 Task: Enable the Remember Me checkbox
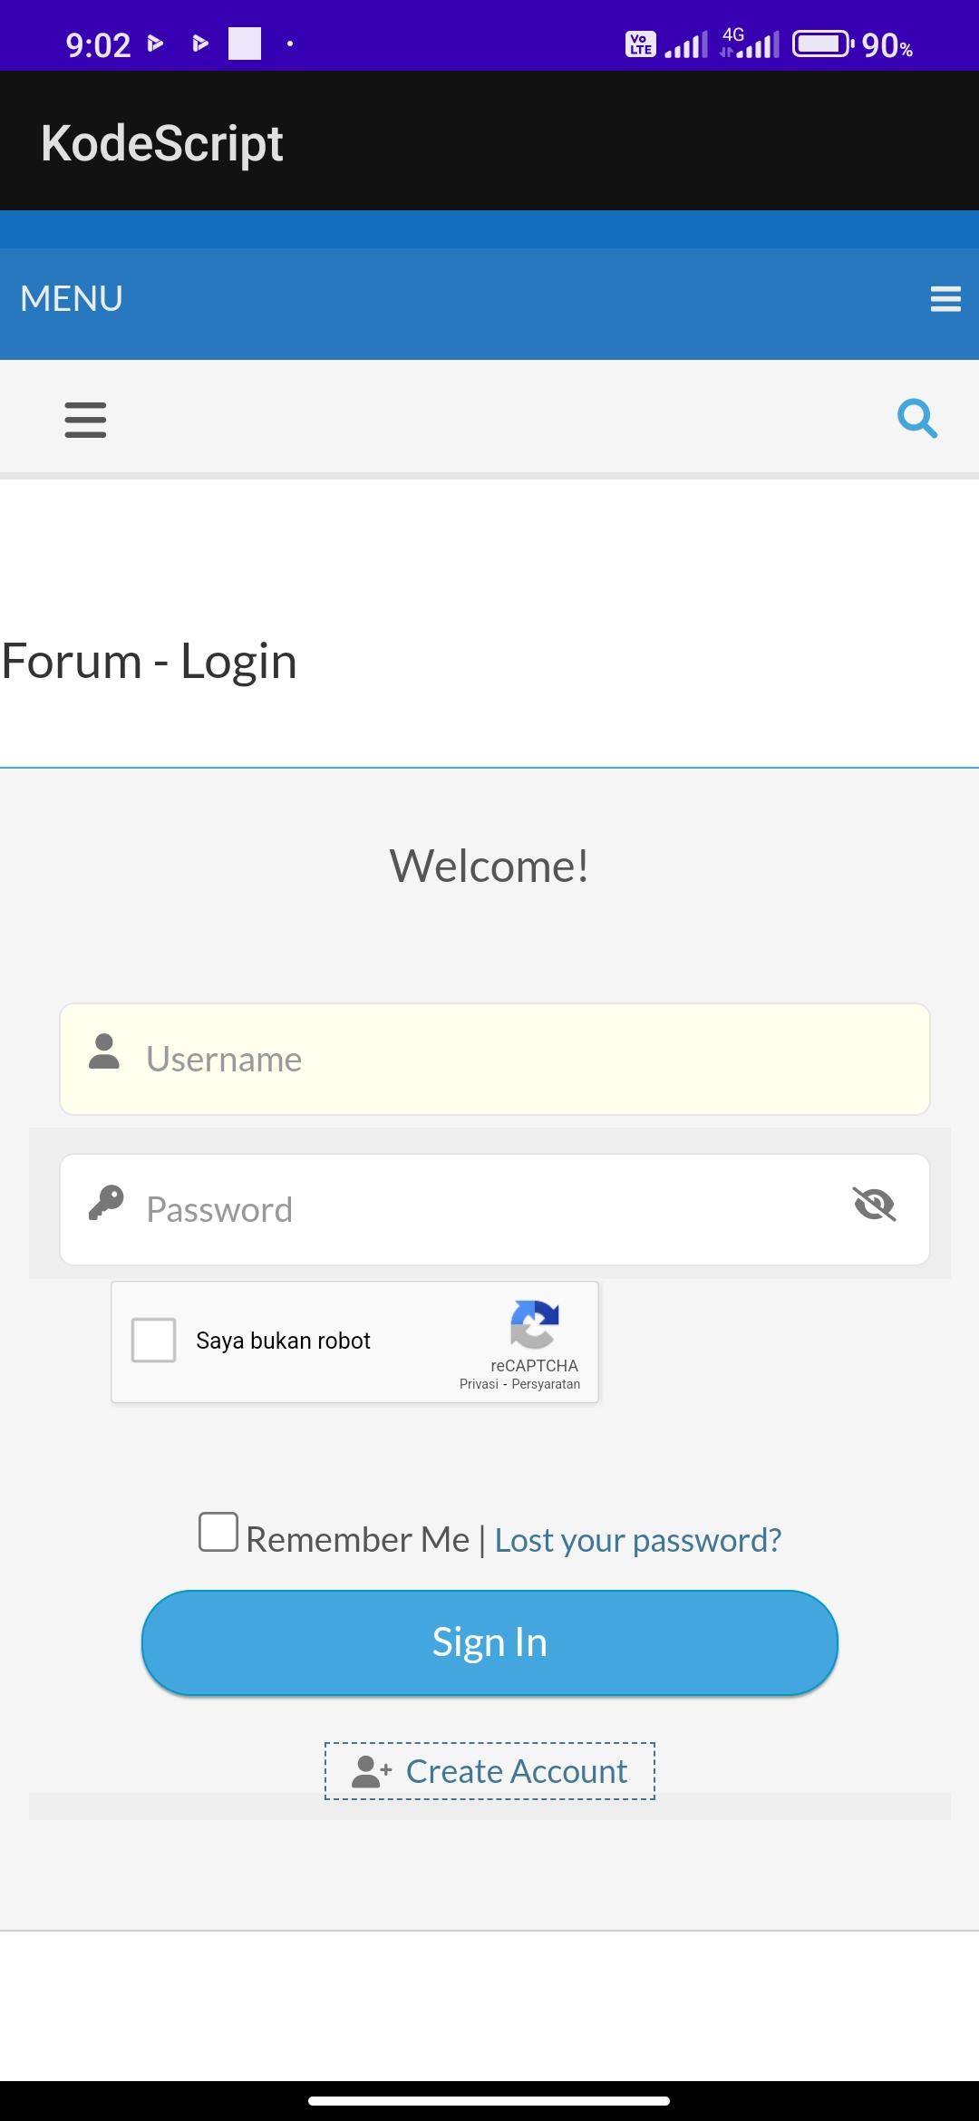click(x=218, y=1532)
